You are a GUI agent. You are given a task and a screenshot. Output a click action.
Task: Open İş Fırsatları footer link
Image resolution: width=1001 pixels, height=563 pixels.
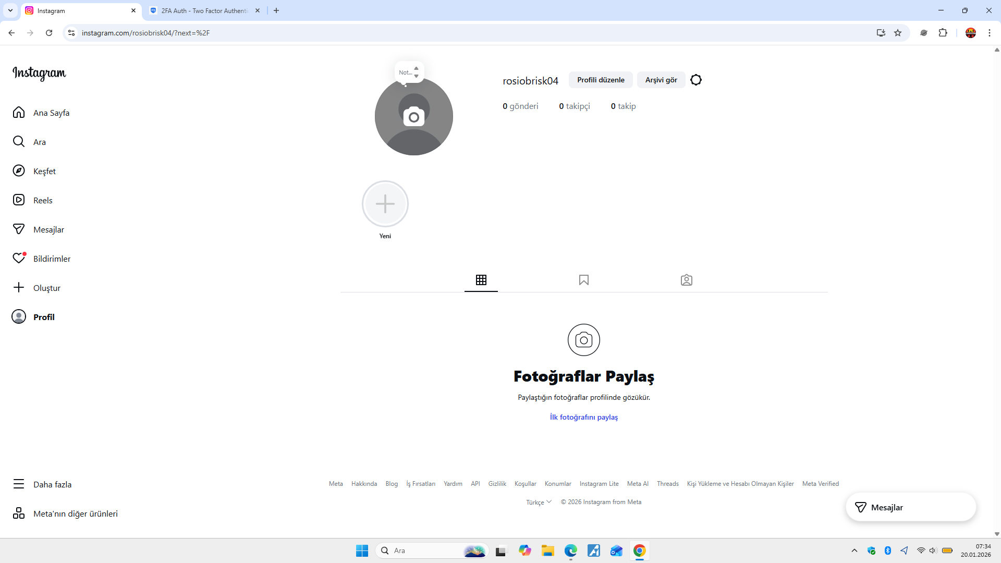pos(421,484)
